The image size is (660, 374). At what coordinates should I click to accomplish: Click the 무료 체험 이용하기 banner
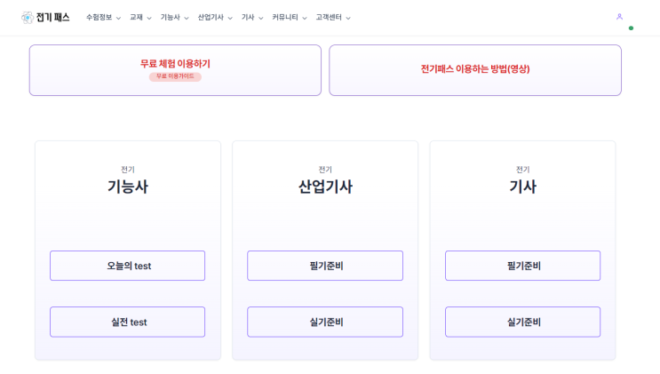(x=175, y=70)
